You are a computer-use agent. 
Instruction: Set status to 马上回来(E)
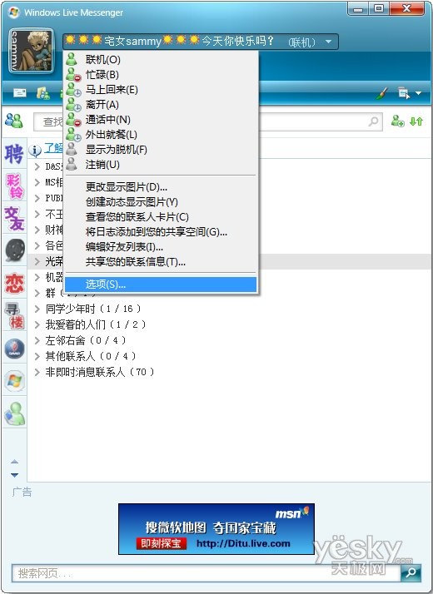[161, 89]
